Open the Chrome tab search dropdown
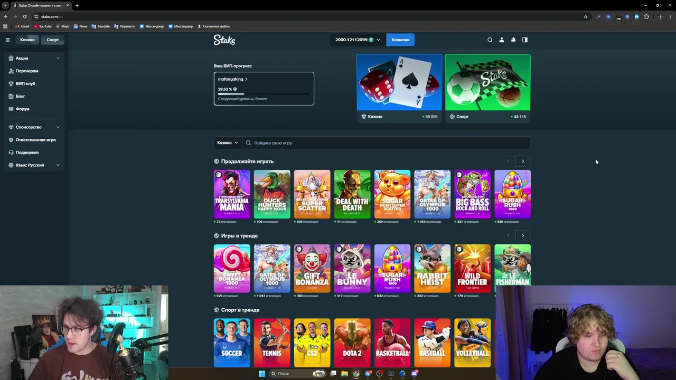676x380 pixels. pos(5,5)
